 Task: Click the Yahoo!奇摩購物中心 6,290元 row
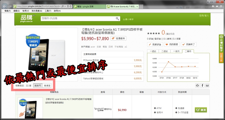[112, 72]
